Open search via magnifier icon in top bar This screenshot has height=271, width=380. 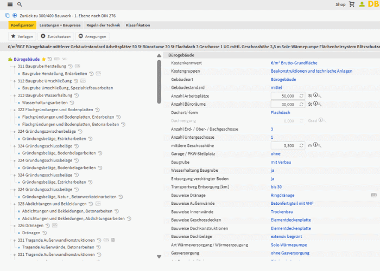pos(20,4)
